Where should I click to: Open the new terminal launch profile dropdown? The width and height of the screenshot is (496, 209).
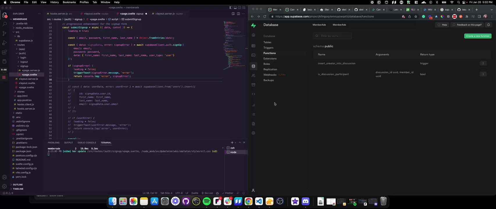point(235,143)
